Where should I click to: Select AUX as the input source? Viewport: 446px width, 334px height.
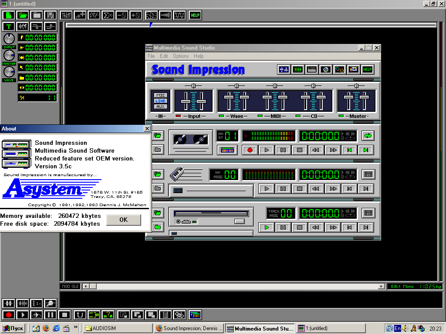(x=161, y=107)
